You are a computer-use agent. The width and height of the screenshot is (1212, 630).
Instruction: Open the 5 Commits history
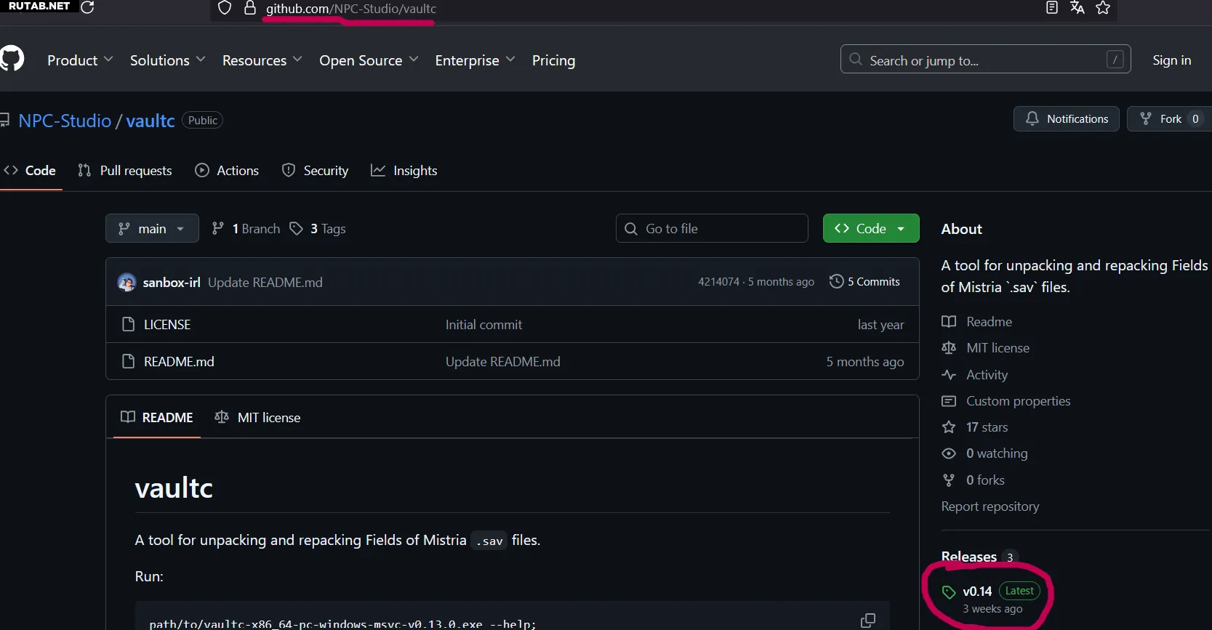[864, 282]
